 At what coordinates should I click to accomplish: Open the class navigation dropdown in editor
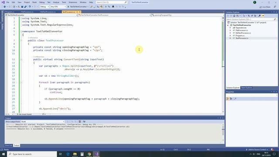click(x=115, y=15)
